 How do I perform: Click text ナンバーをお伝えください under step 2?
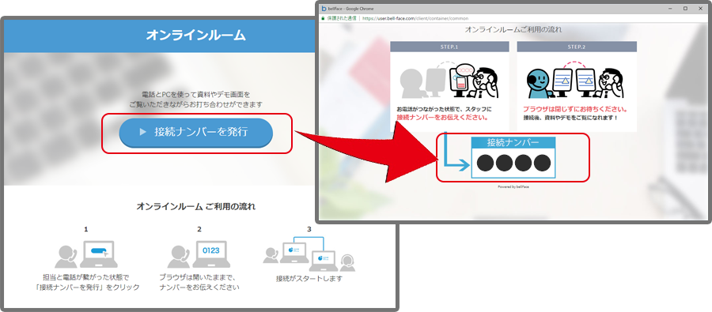199,288
